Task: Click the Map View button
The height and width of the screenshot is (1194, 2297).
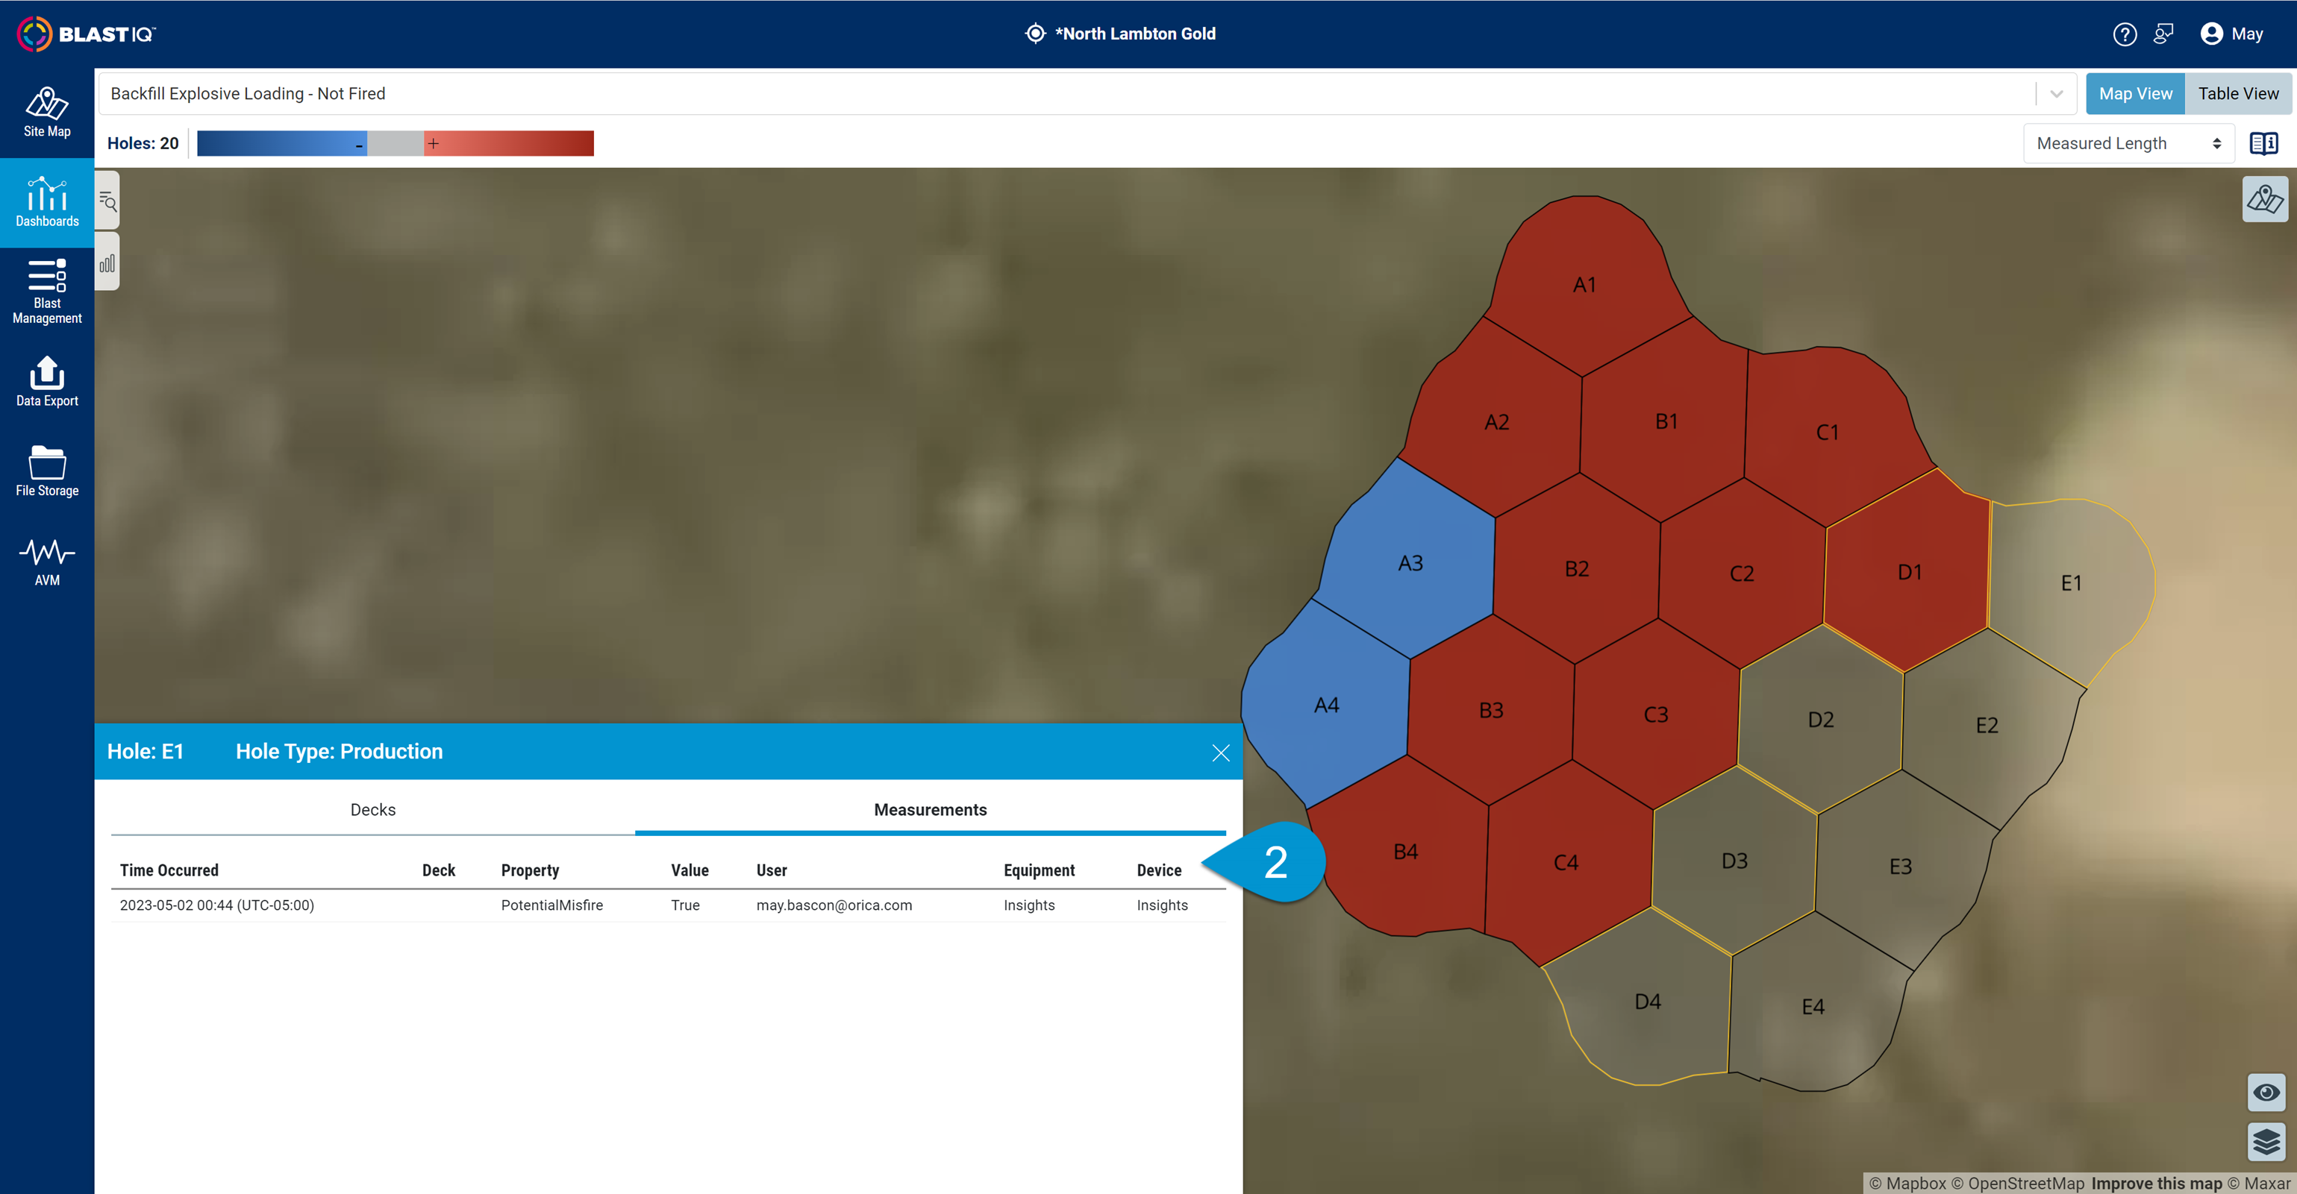Action: point(2135,92)
